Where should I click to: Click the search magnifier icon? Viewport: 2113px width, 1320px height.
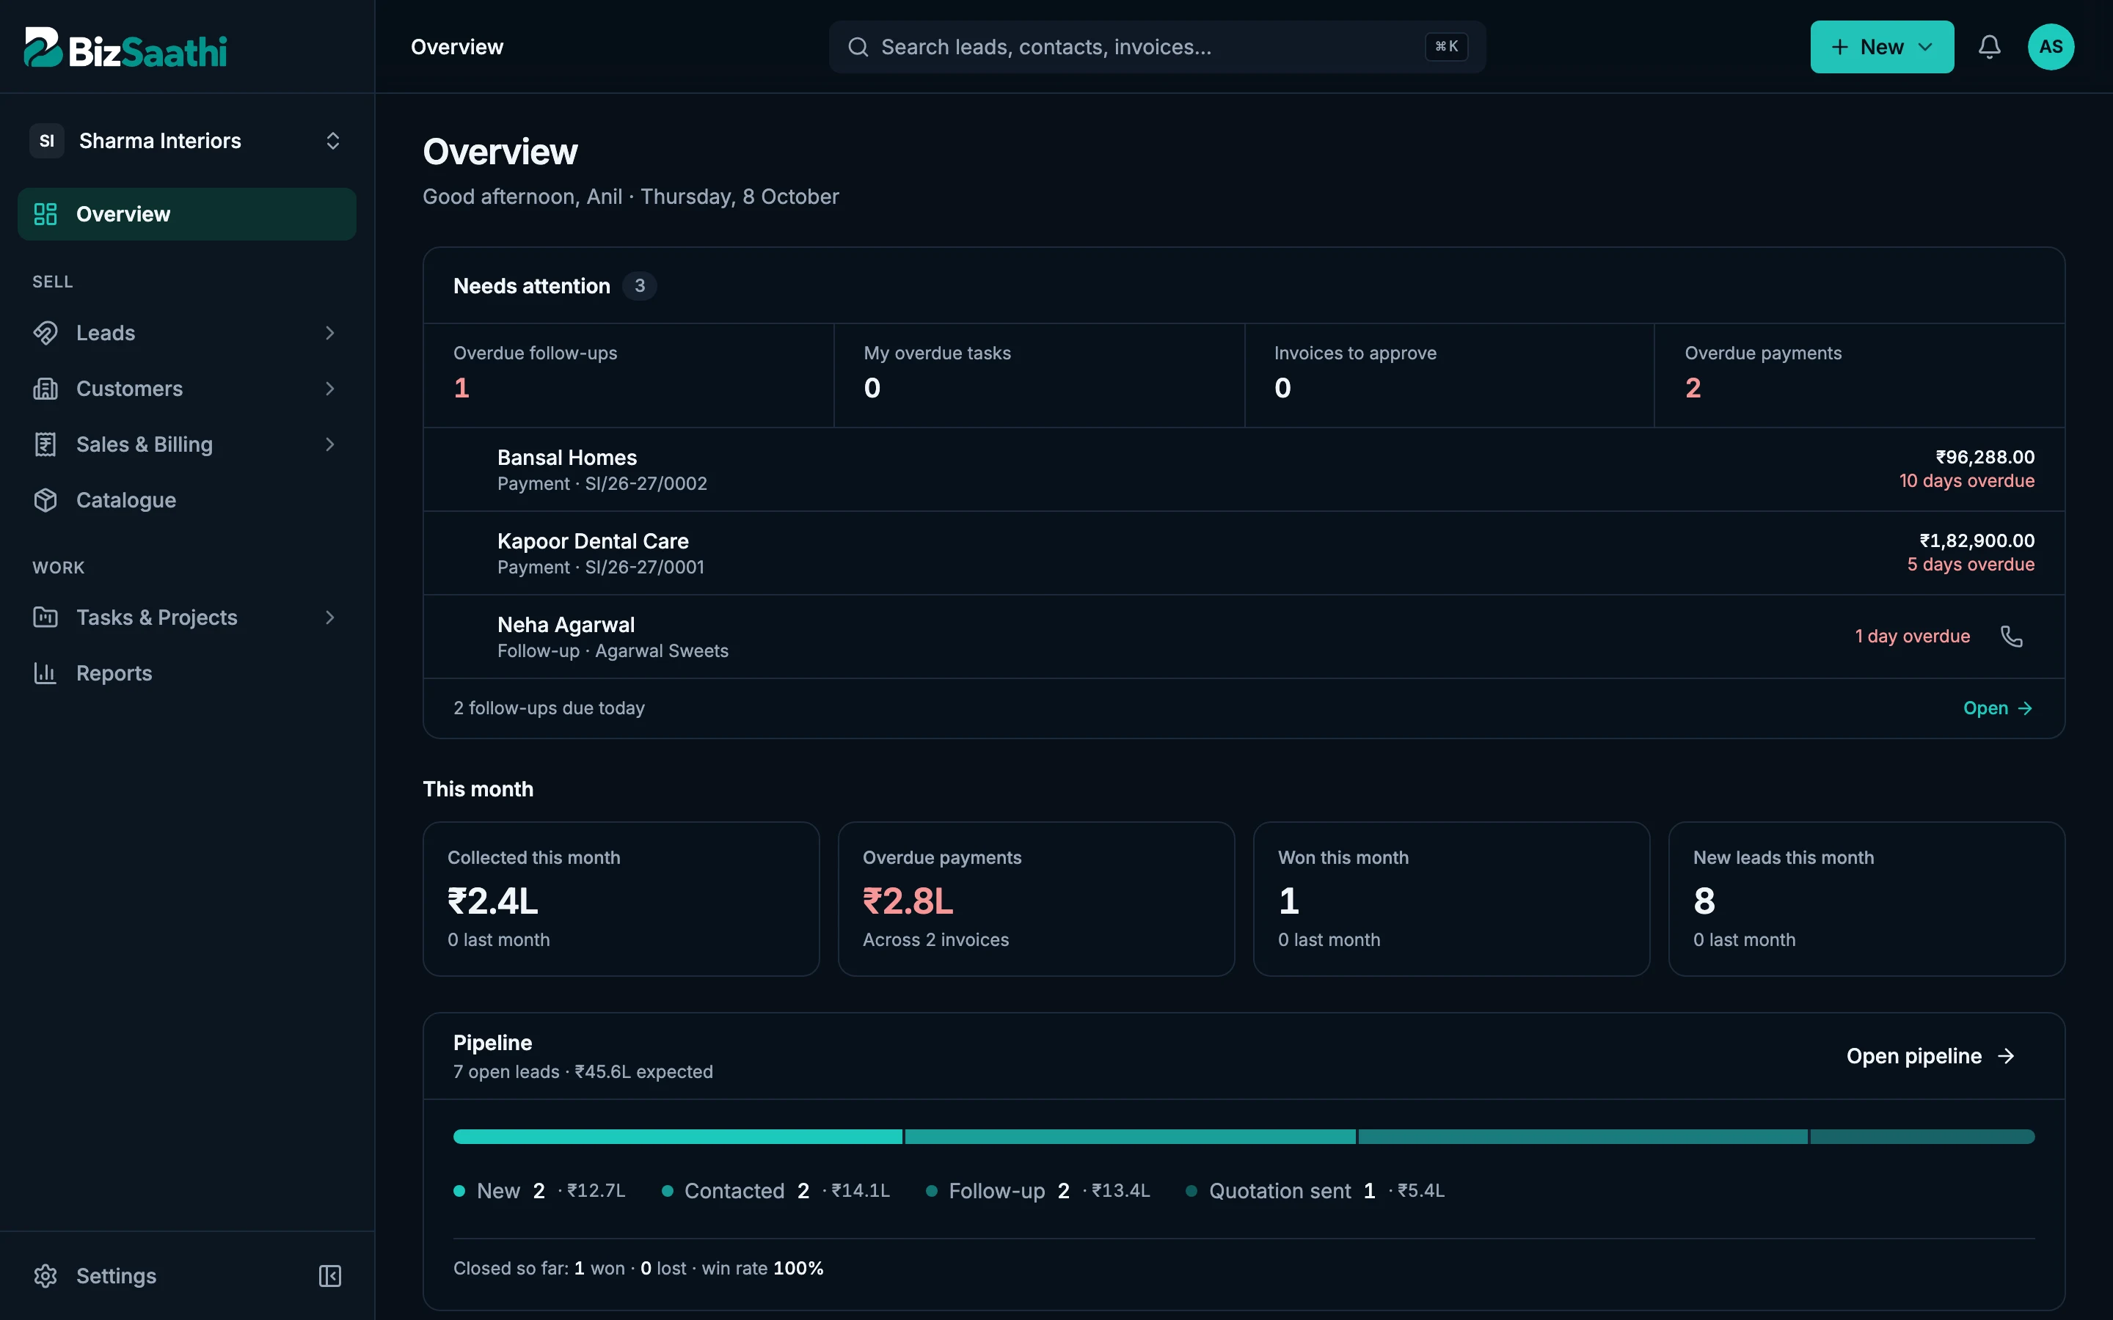point(858,47)
